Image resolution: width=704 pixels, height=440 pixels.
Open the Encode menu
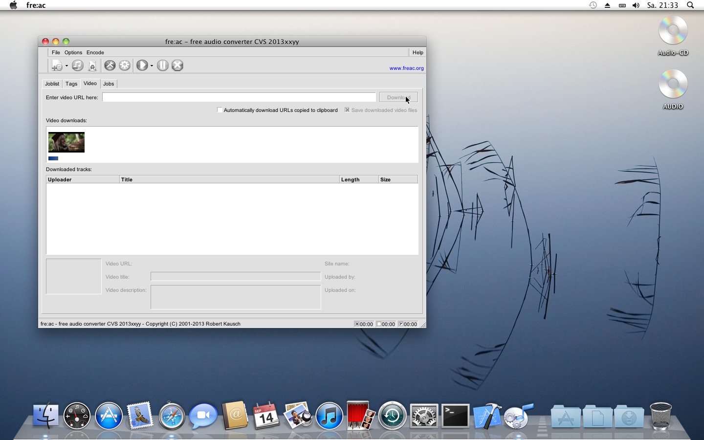(95, 52)
